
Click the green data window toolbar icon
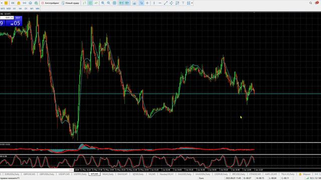36,3
